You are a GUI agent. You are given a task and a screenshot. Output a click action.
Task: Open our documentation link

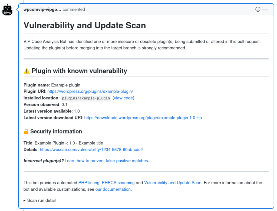click(x=113, y=189)
